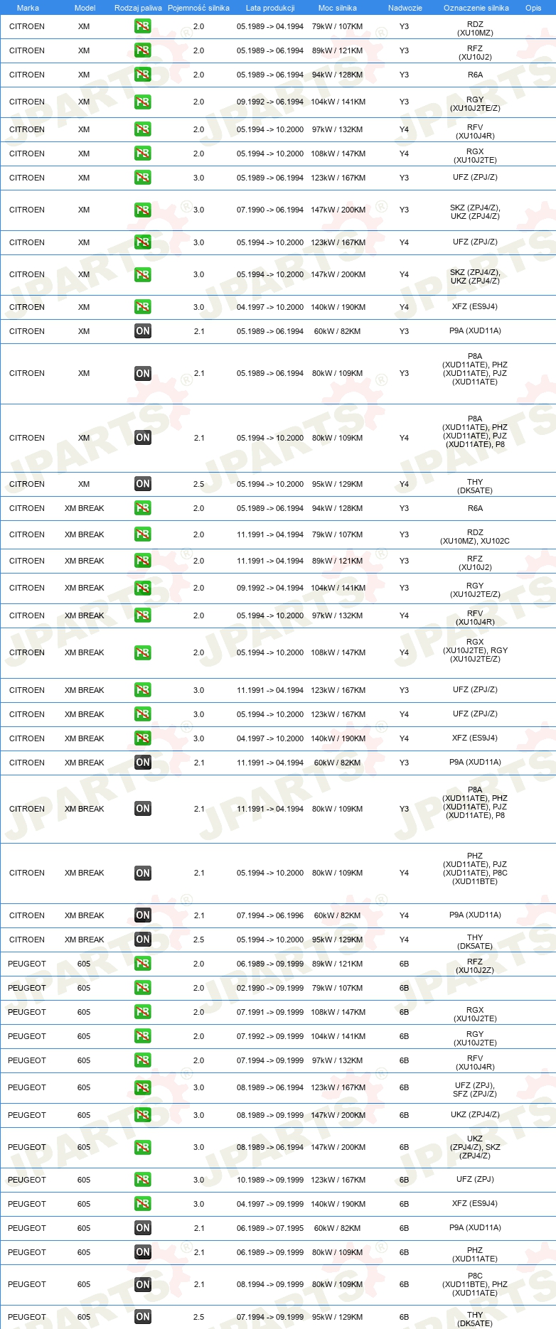Click '10.1989 -> 09.1999' production years
Screen dimensions: 556x1329
[270, 1180]
